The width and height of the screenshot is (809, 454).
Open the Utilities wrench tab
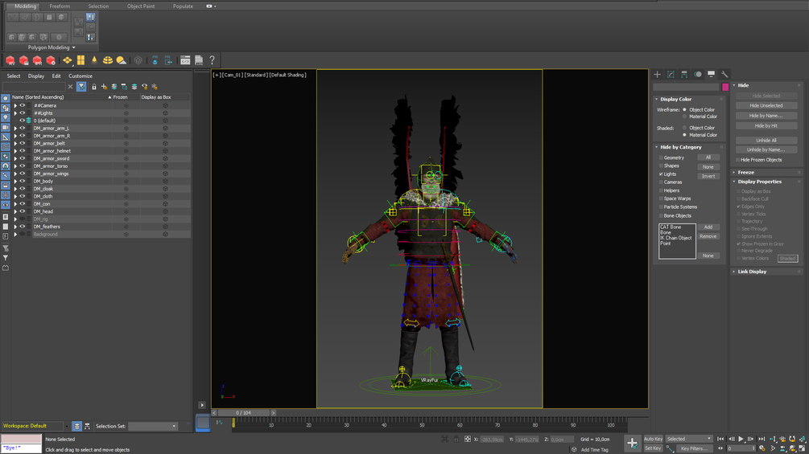(x=724, y=75)
